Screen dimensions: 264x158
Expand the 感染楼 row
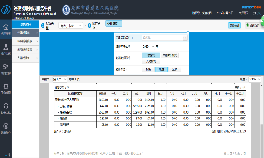[58, 119]
